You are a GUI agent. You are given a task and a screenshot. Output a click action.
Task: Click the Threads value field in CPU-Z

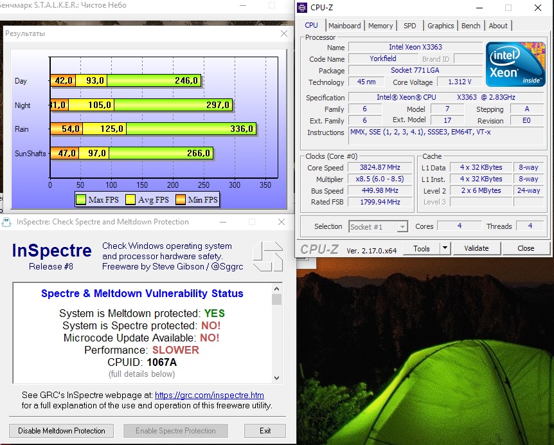(x=530, y=226)
